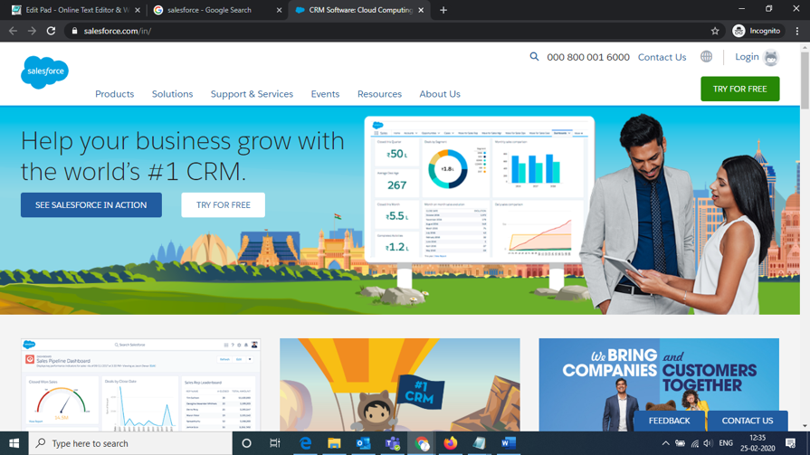Launch Microsoft Edge from the taskbar
This screenshot has height=455, width=810.
(x=305, y=443)
